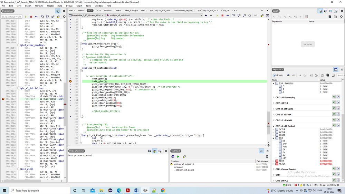Toggle the SCR NS bit checkbox
The width and height of the screenshot is (345, 194).
[x=280, y=141]
